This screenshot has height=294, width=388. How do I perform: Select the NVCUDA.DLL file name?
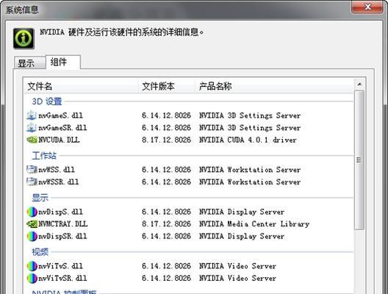(x=59, y=140)
